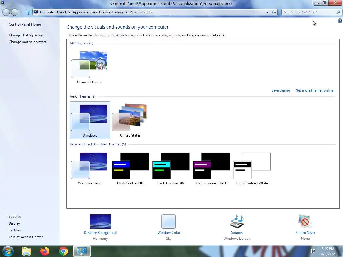
Task: Launch Firefox from the taskbar
Action: [45, 251]
